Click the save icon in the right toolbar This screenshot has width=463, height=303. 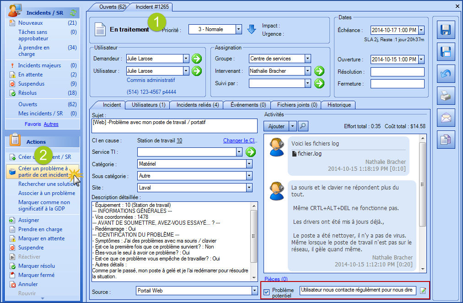pos(445,31)
